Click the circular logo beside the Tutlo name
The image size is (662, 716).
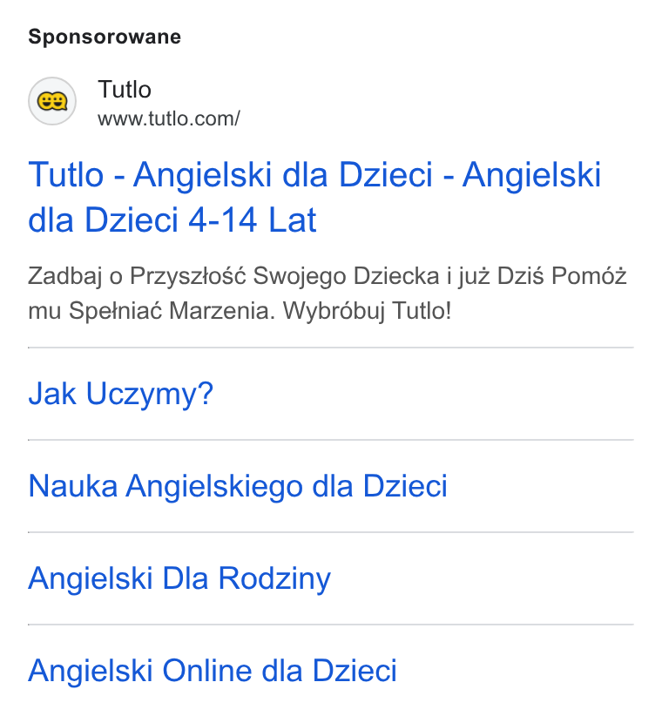click(52, 101)
